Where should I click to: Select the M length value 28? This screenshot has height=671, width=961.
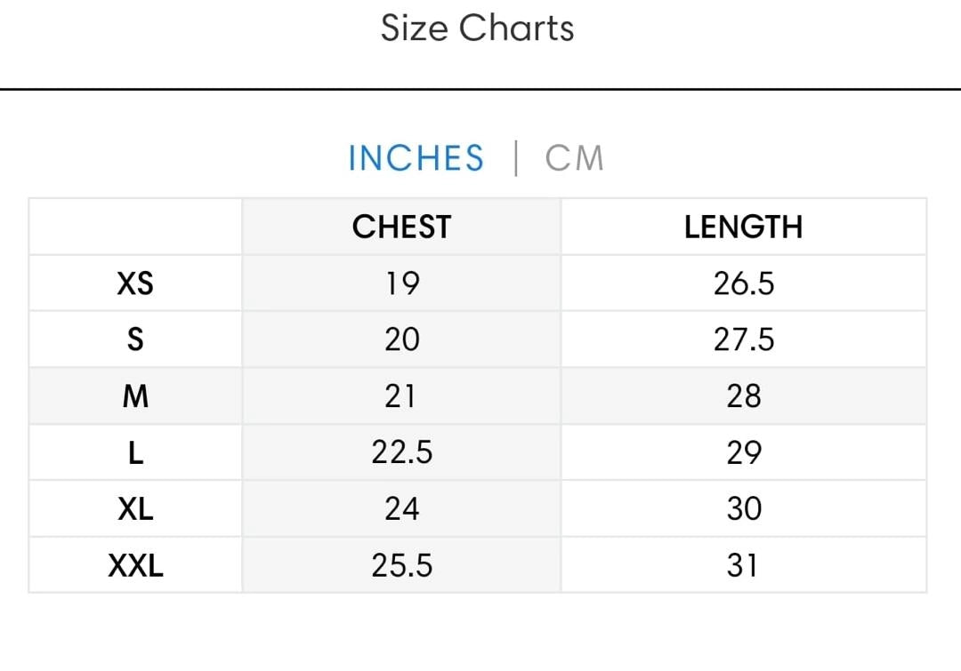[743, 396]
